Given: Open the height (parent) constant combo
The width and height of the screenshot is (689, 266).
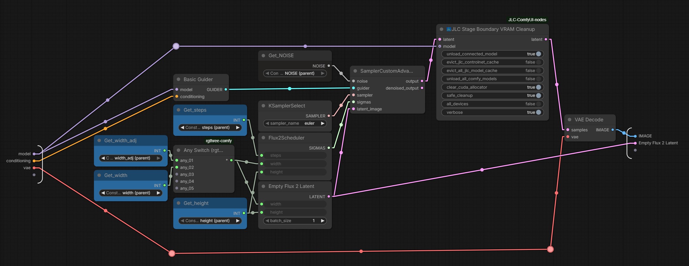Looking at the screenshot, I should pos(210,221).
